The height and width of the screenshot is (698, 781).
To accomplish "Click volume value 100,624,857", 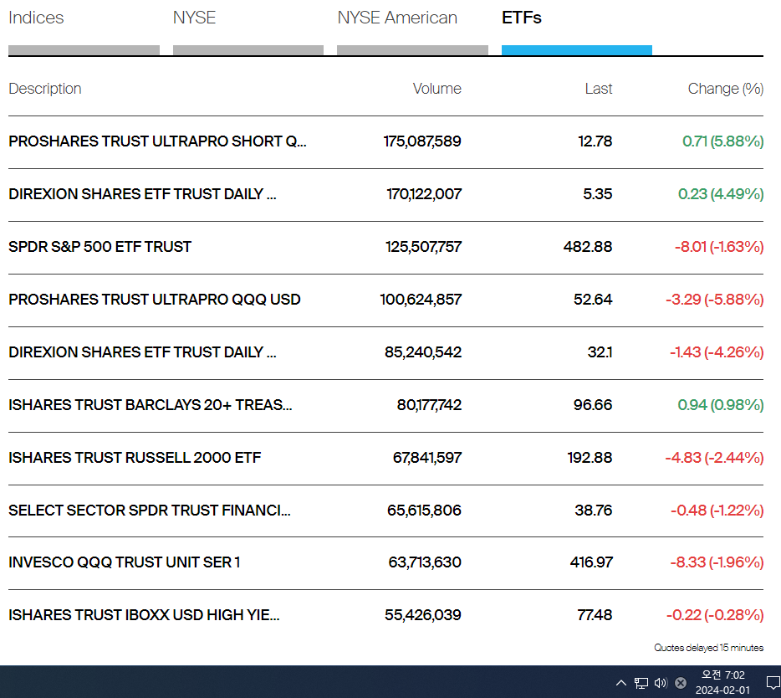I will pyautogui.click(x=421, y=299).
